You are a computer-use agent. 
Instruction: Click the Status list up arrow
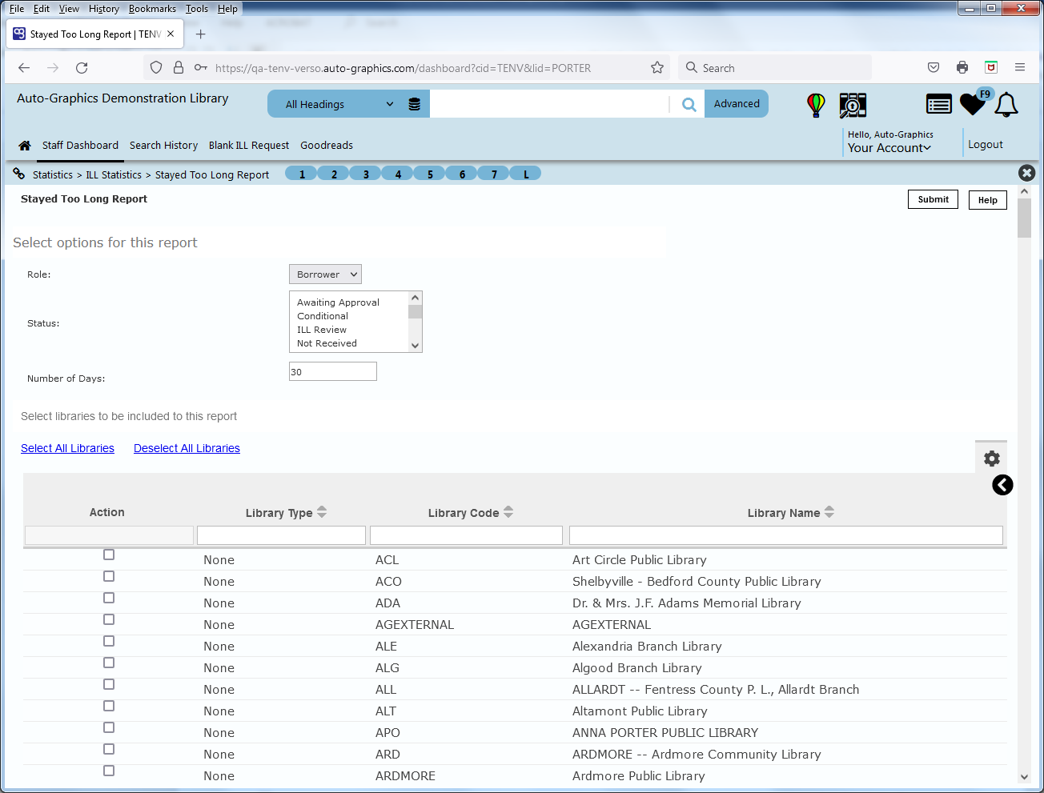pyautogui.click(x=415, y=298)
